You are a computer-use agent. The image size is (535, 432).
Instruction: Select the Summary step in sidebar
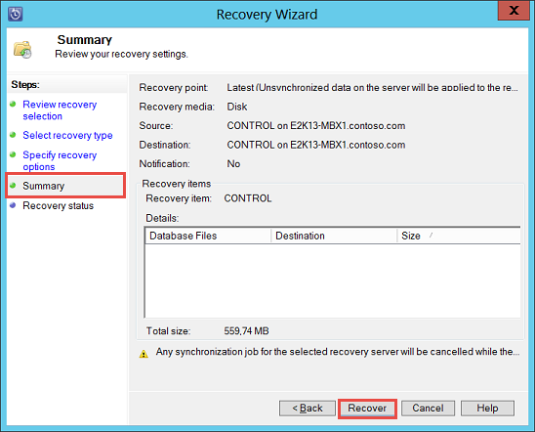click(x=43, y=186)
